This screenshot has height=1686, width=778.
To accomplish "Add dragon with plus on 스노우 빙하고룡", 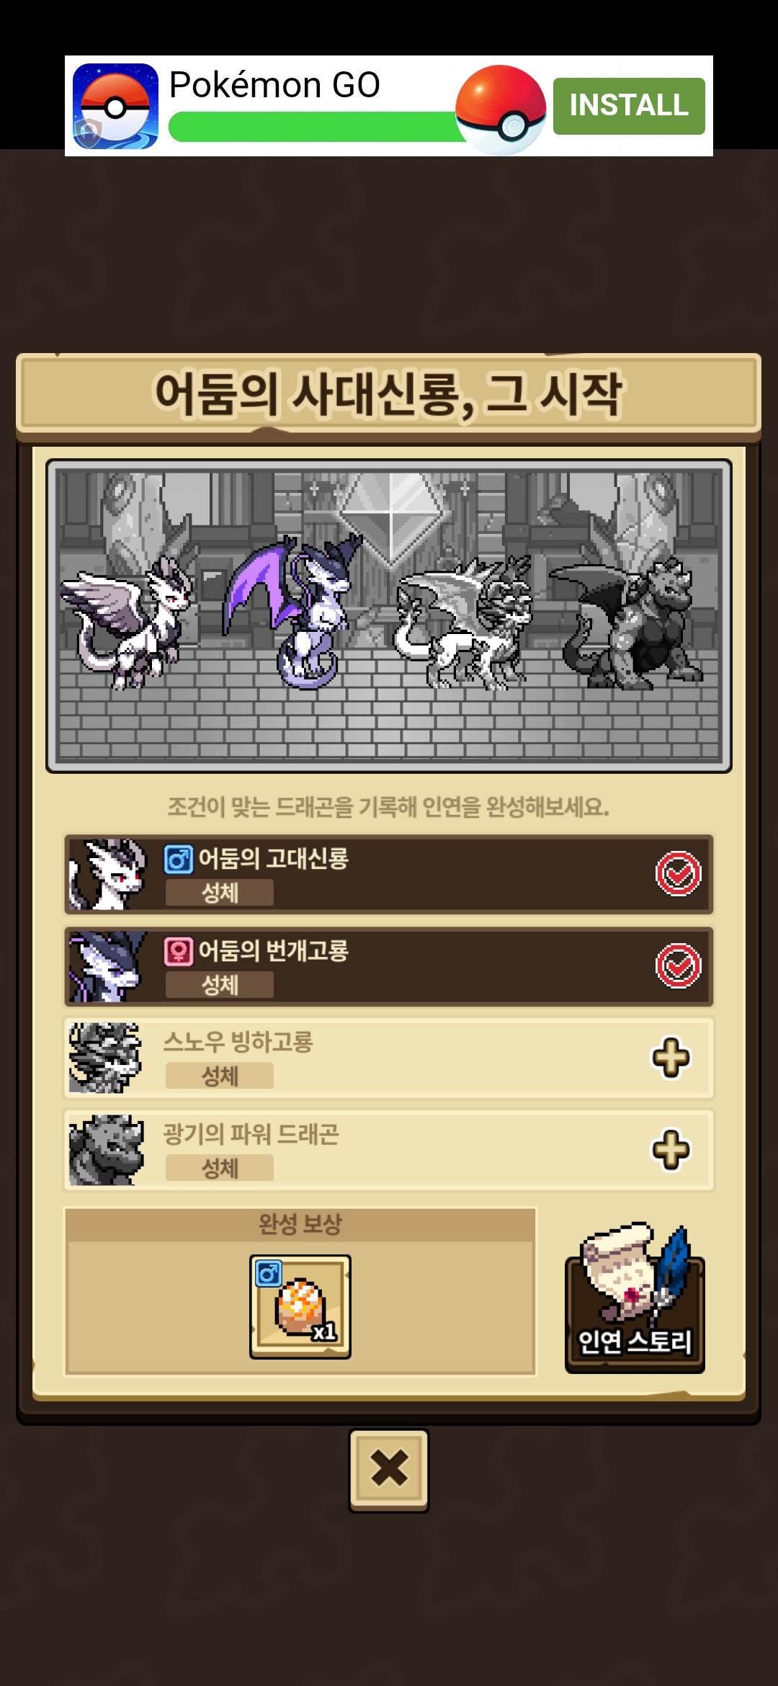I will click(x=671, y=1058).
